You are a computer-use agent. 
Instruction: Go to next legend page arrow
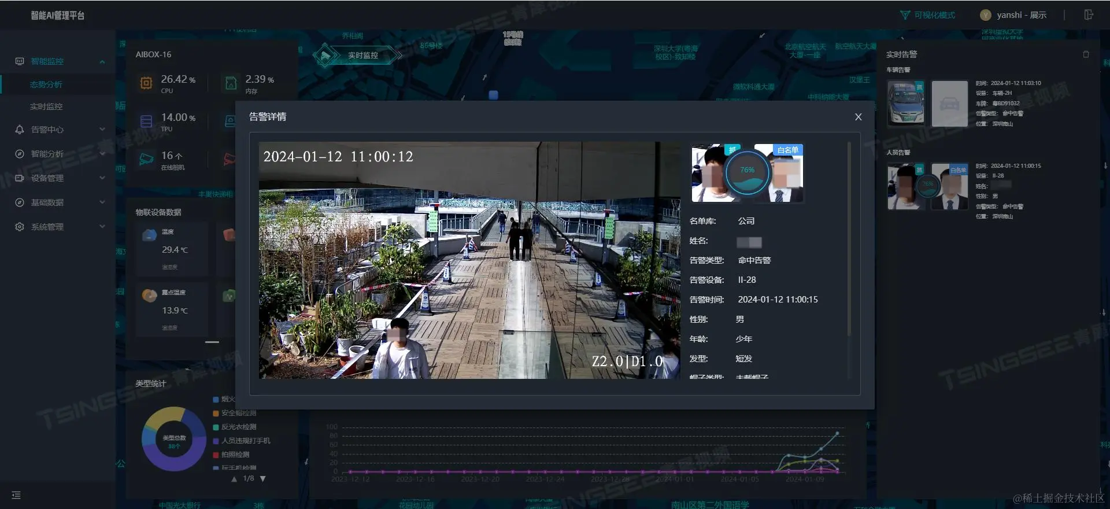click(x=263, y=479)
